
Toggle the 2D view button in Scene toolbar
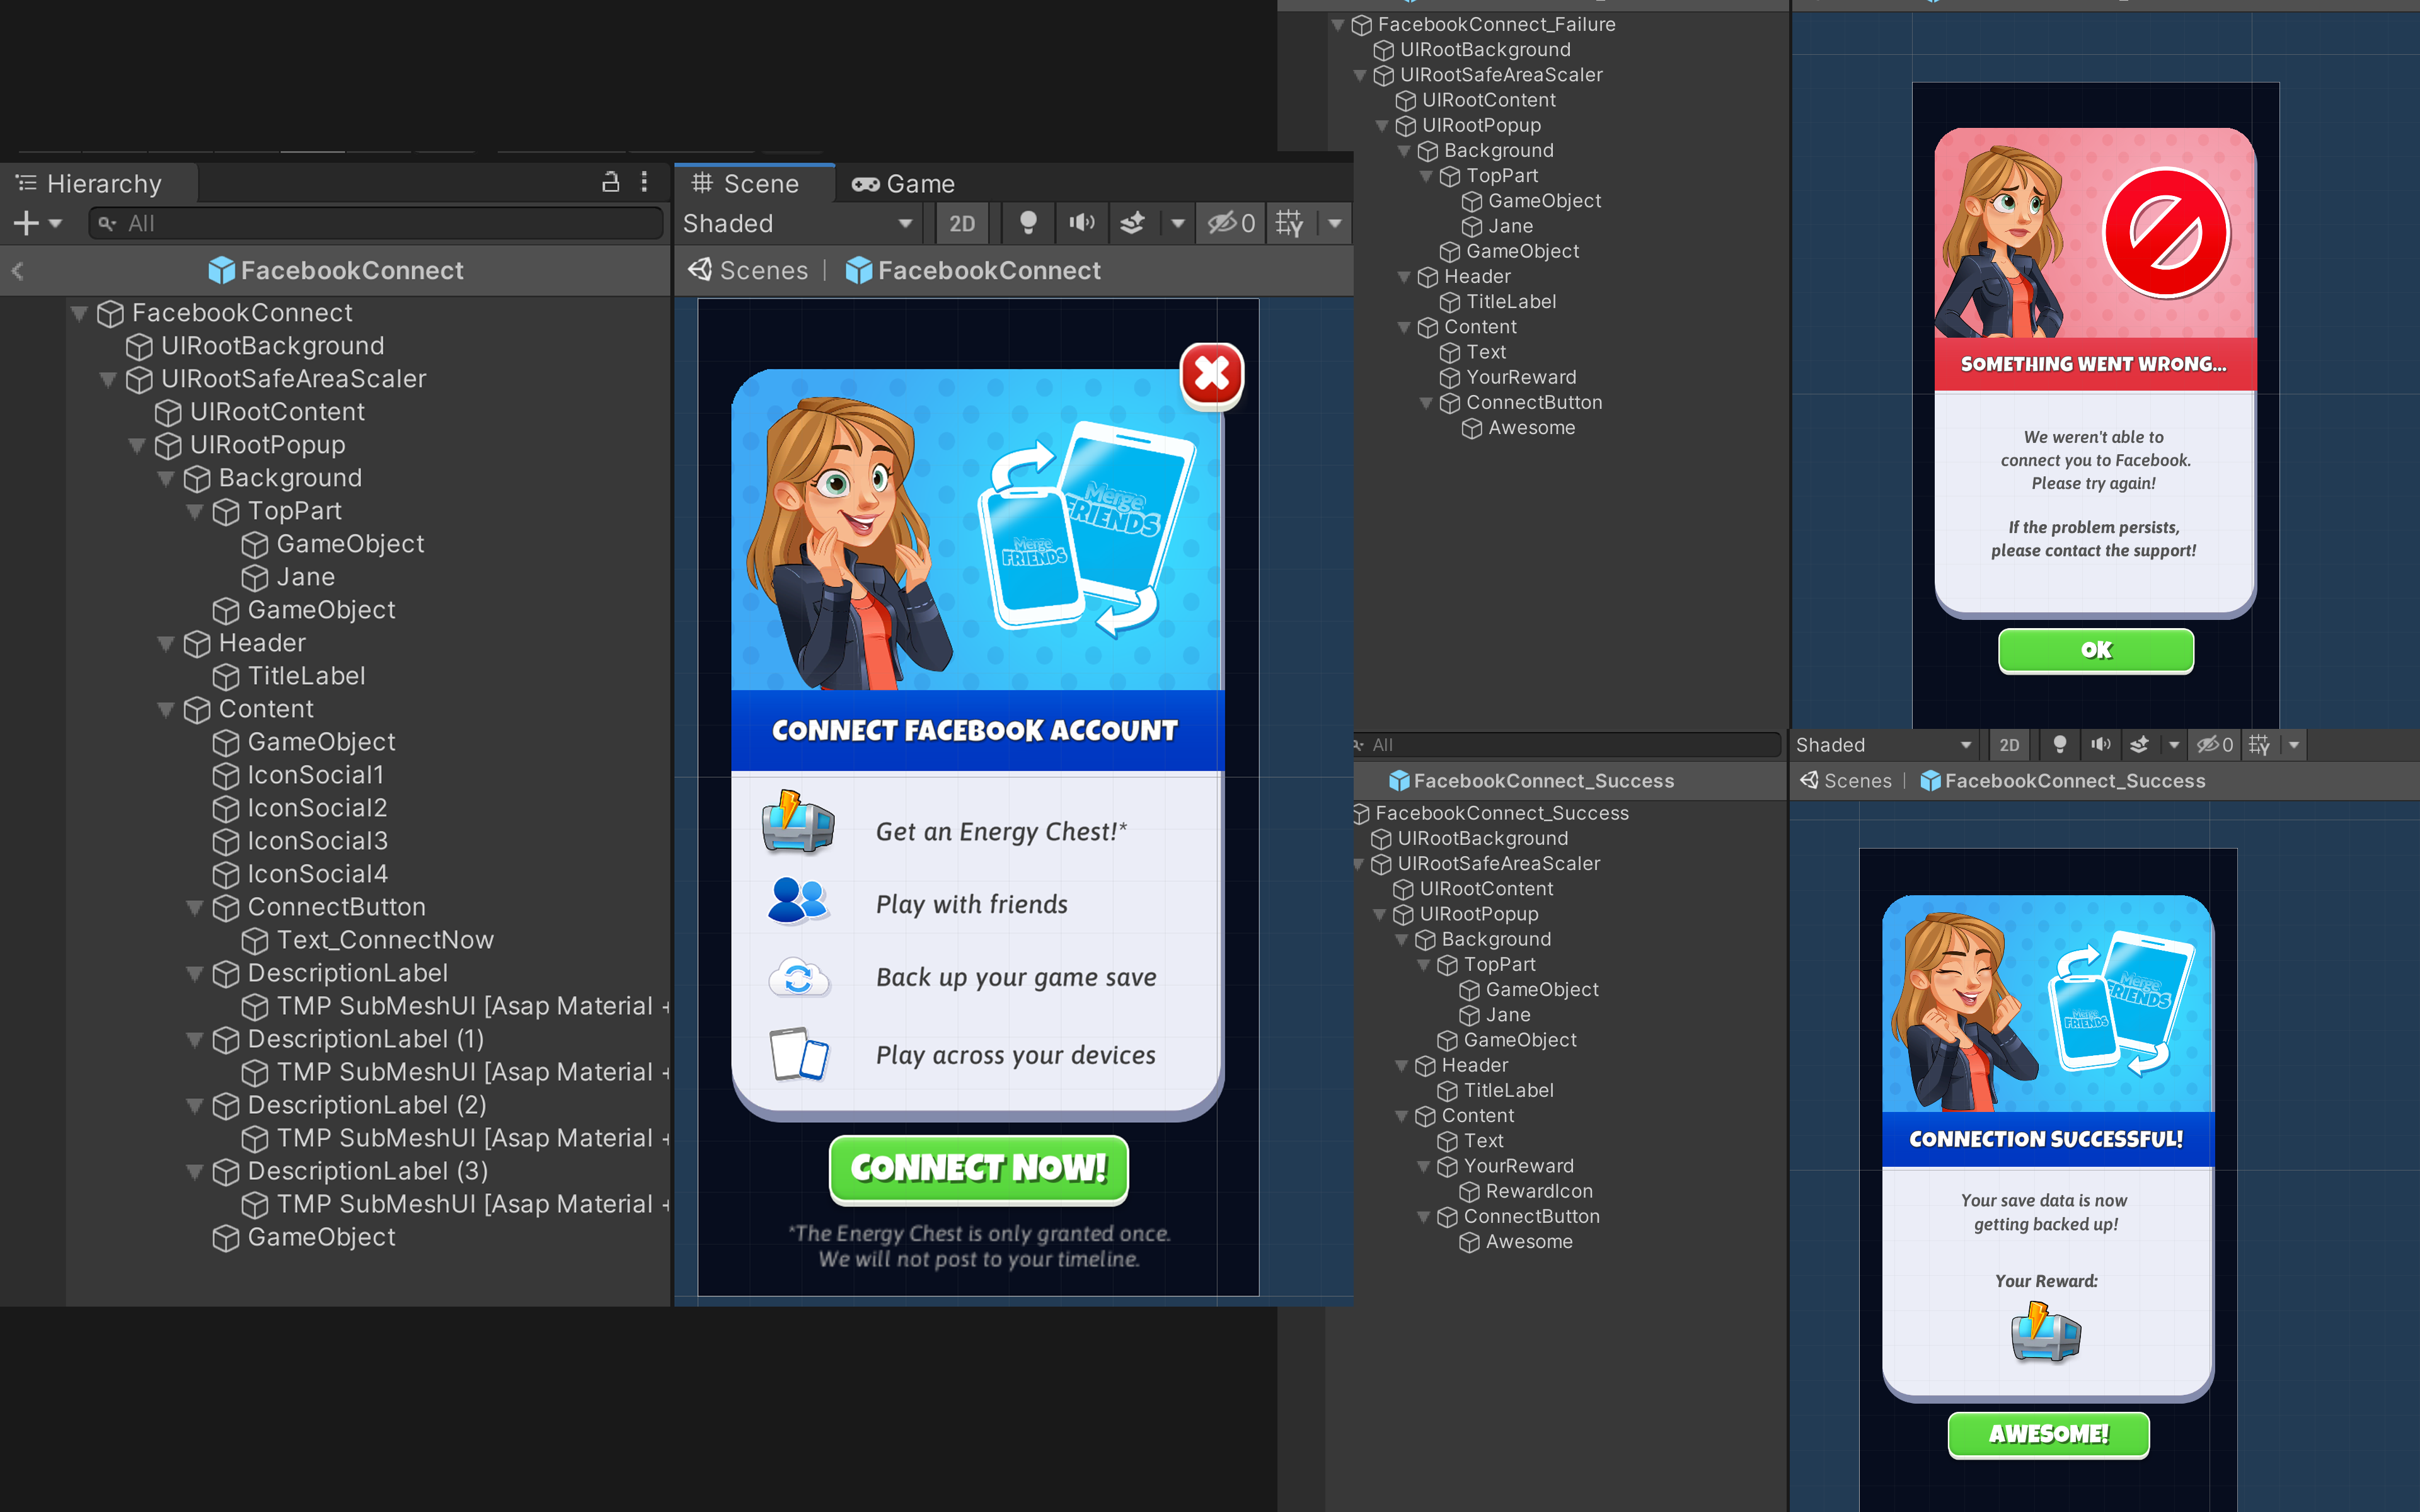click(x=962, y=223)
